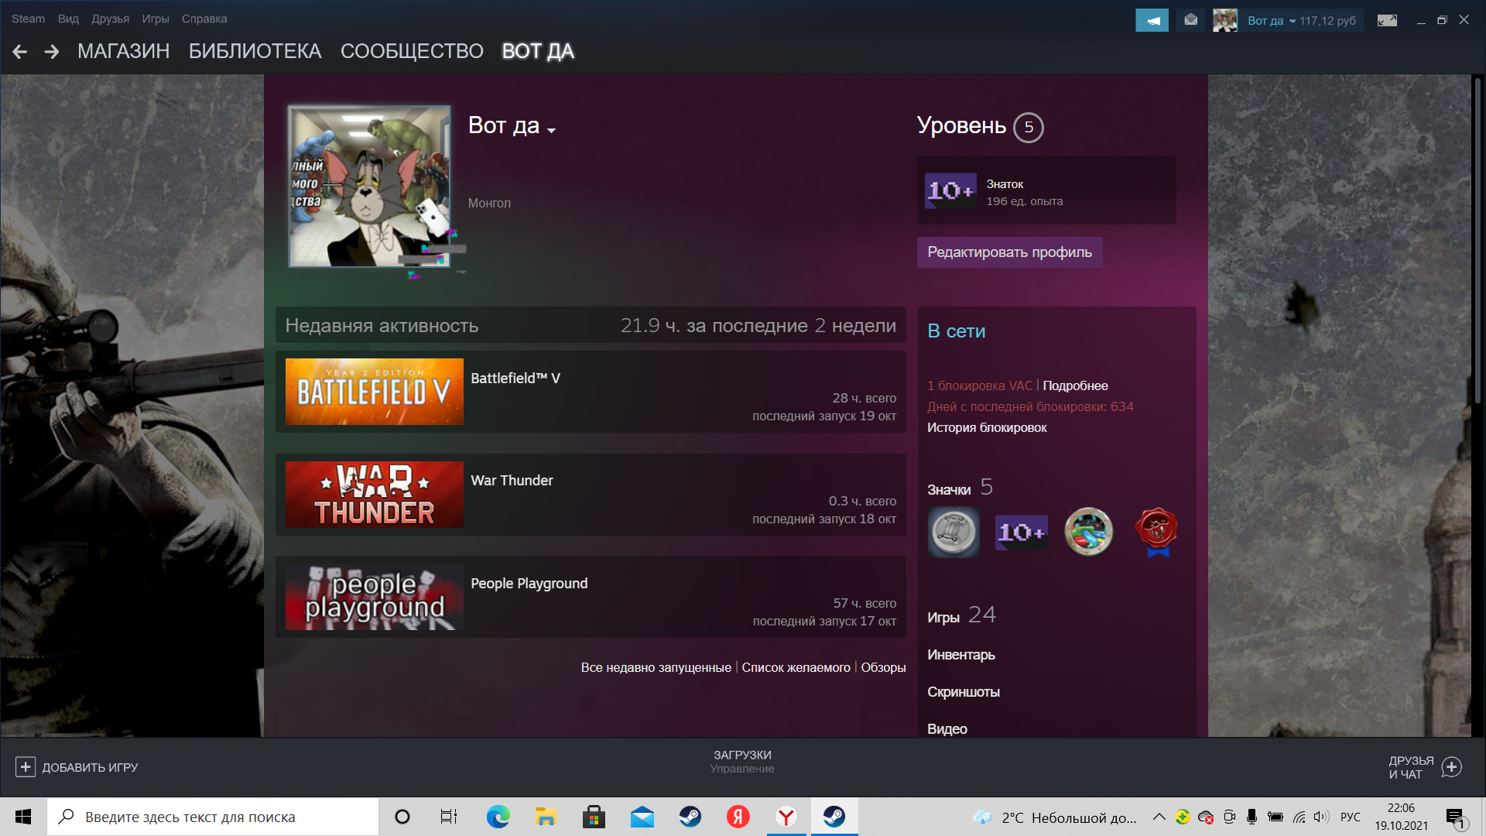1486x836 pixels.
Task: Open Task View on taskbar
Action: click(449, 817)
